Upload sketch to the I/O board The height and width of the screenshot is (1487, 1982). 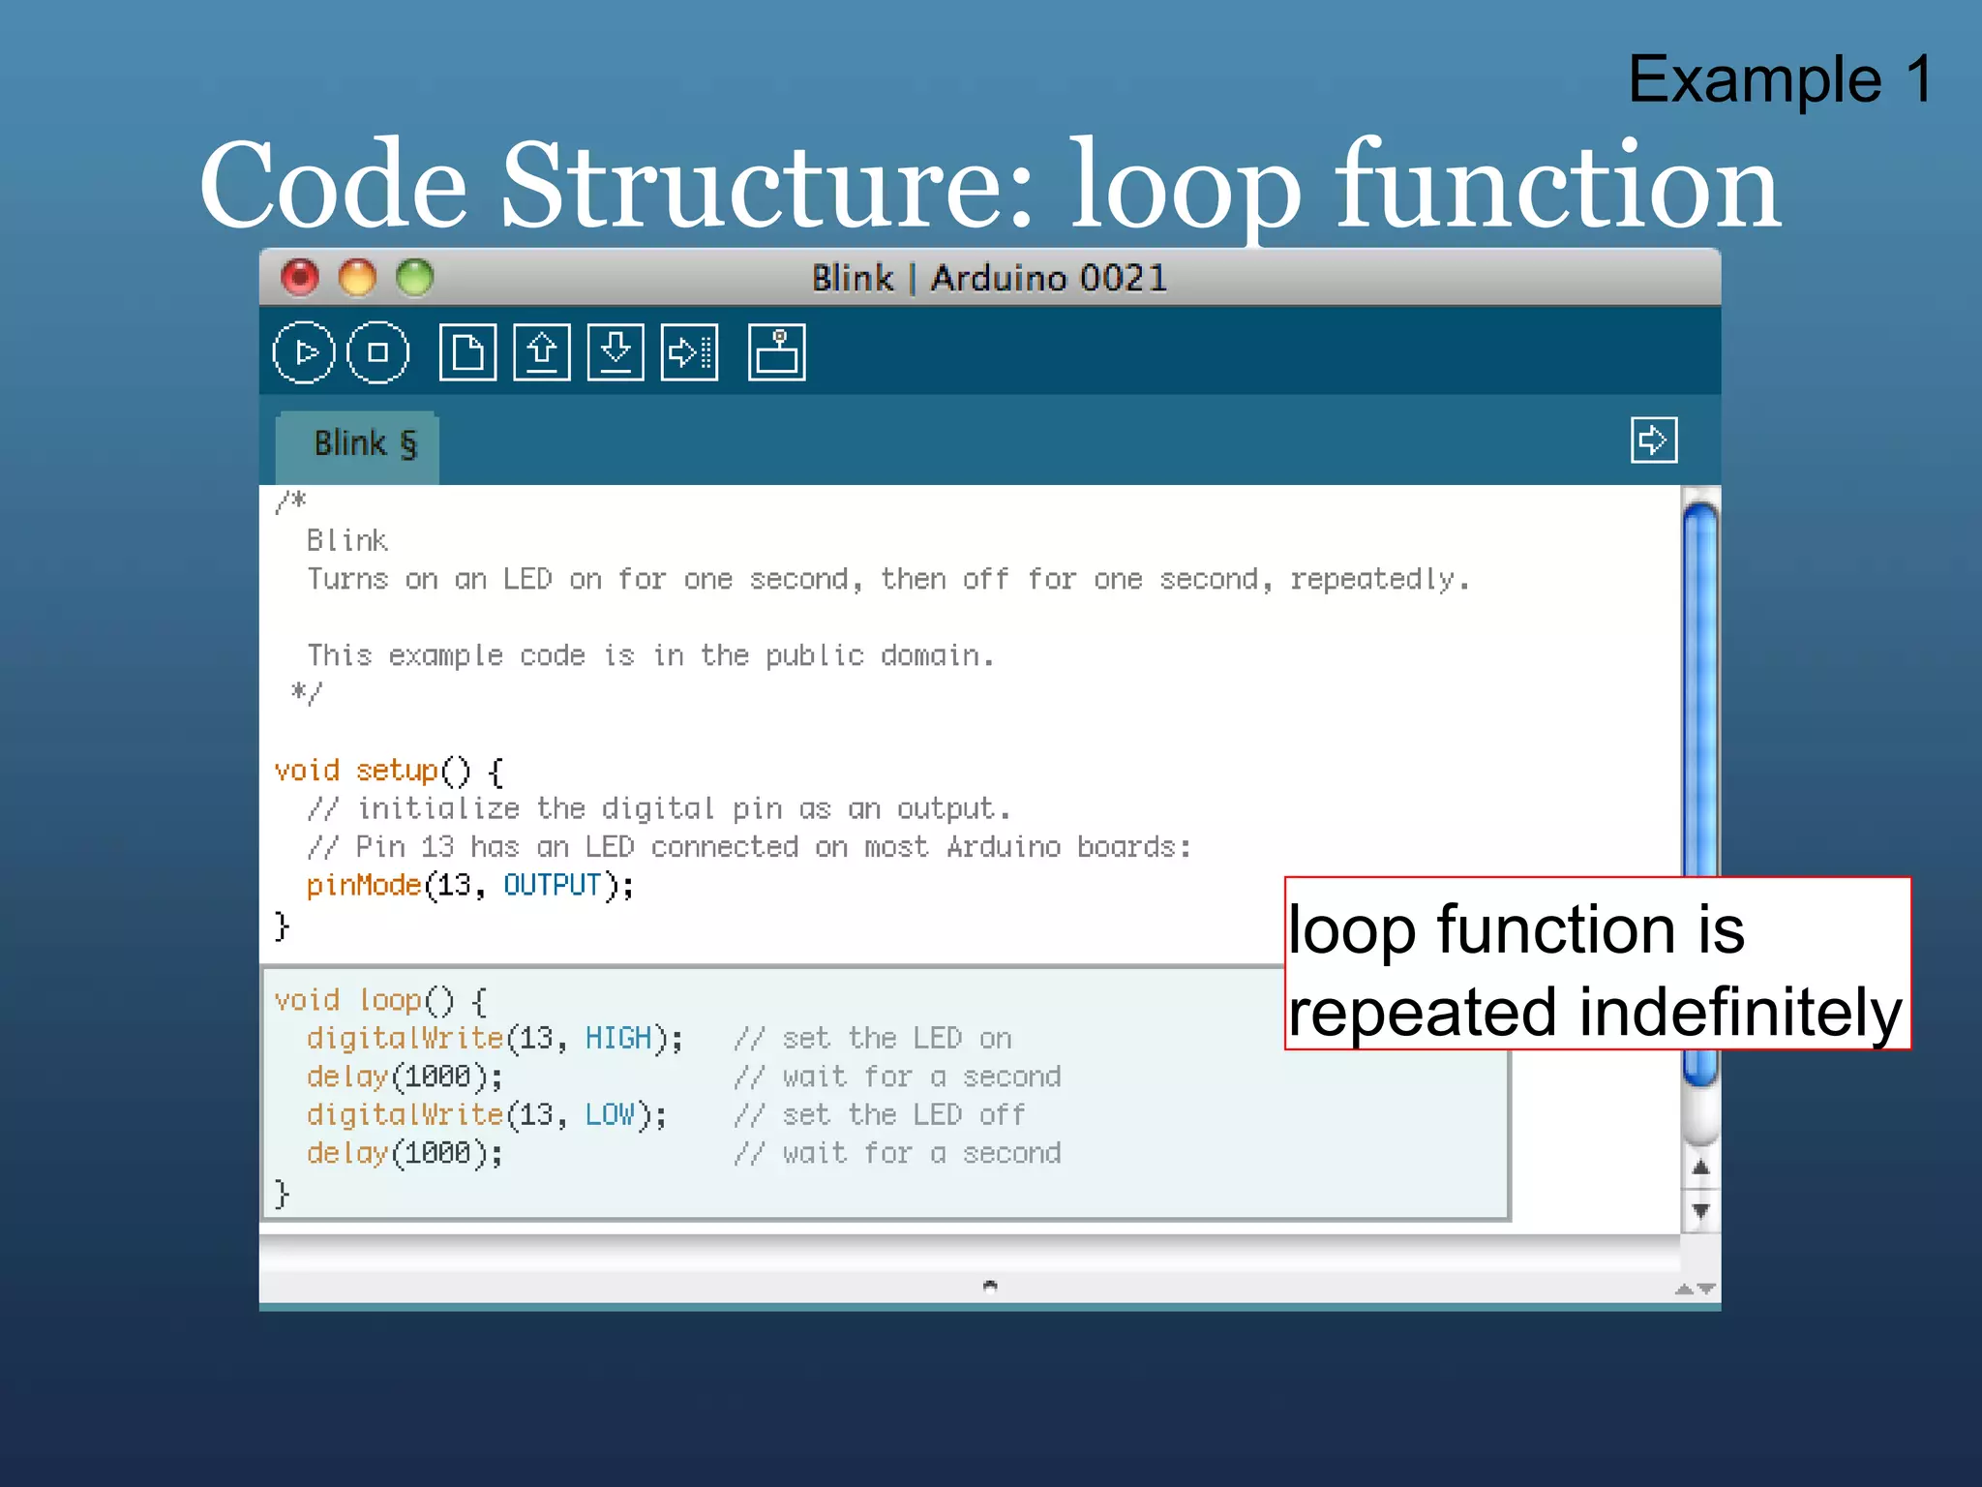[690, 352]
